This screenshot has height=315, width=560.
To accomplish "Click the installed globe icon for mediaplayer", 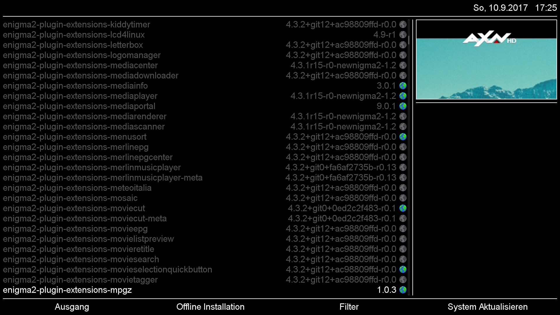I will click(403, 96).
